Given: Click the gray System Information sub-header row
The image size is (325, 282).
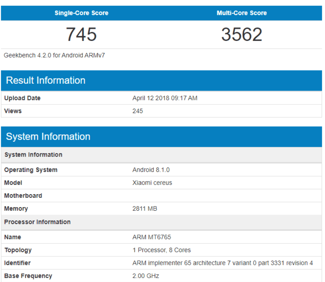Looking at the screenshot, I should (33, 155).
